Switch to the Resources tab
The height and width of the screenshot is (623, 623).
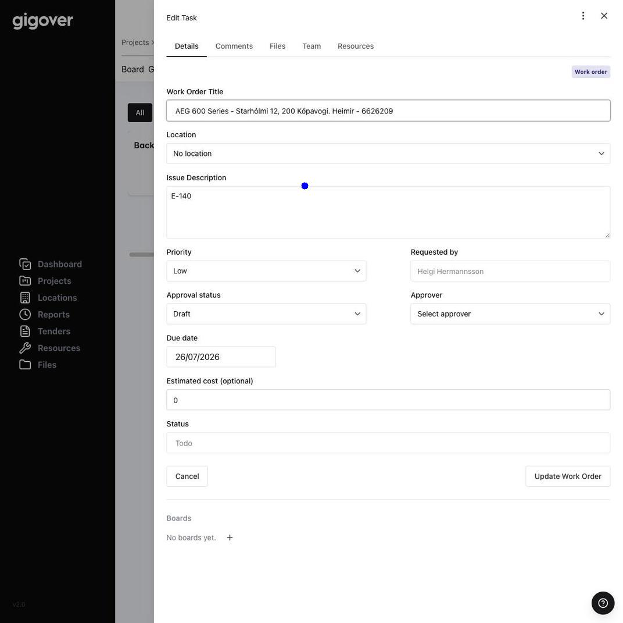pos(356,46)
